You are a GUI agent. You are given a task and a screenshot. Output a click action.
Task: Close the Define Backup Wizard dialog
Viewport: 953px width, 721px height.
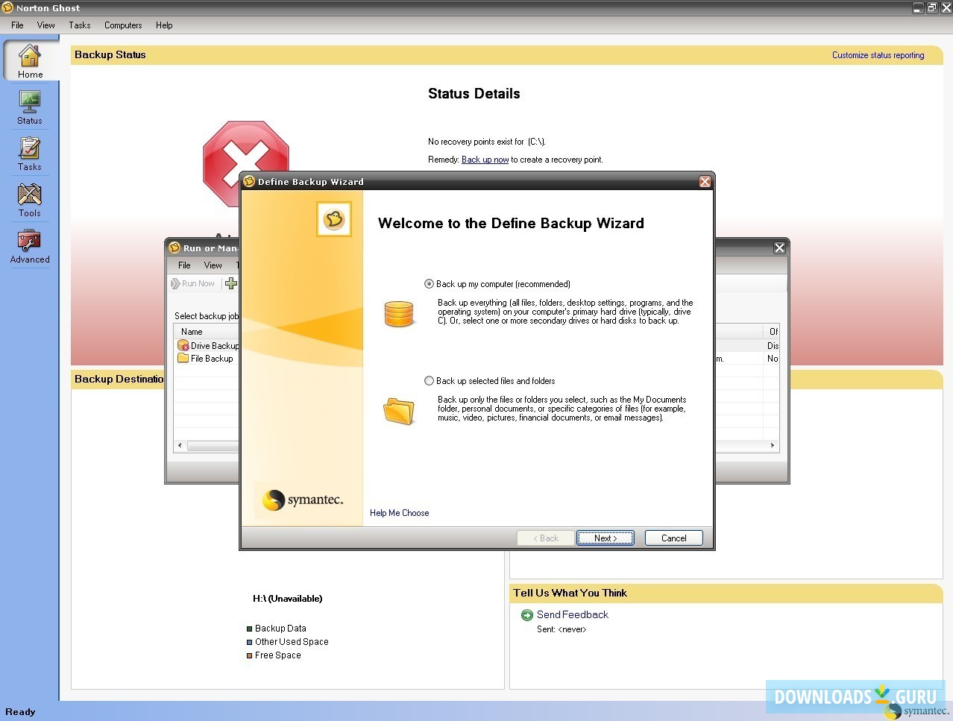[705, 182]
